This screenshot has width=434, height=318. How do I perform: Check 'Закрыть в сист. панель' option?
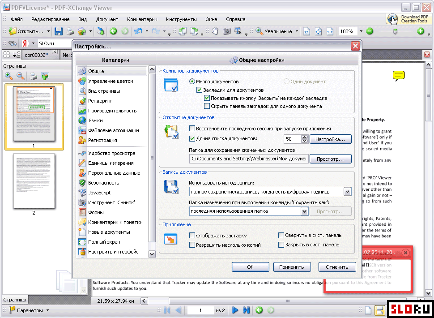281,245
